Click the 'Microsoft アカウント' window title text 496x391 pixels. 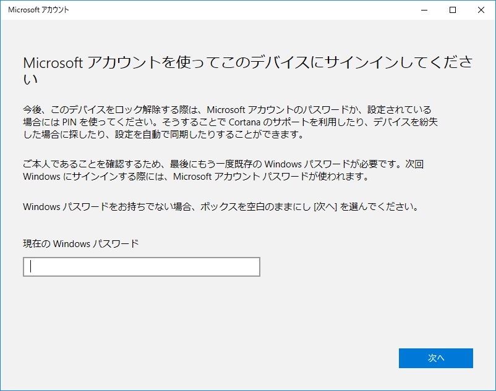click(x=38, y=10)
